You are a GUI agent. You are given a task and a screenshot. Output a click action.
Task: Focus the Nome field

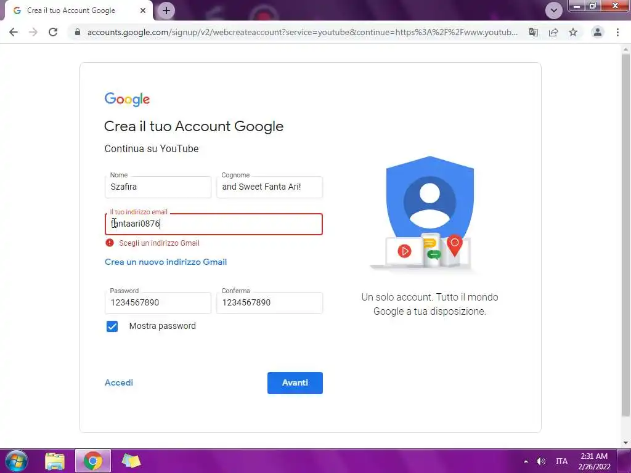[x=158, y=187]
